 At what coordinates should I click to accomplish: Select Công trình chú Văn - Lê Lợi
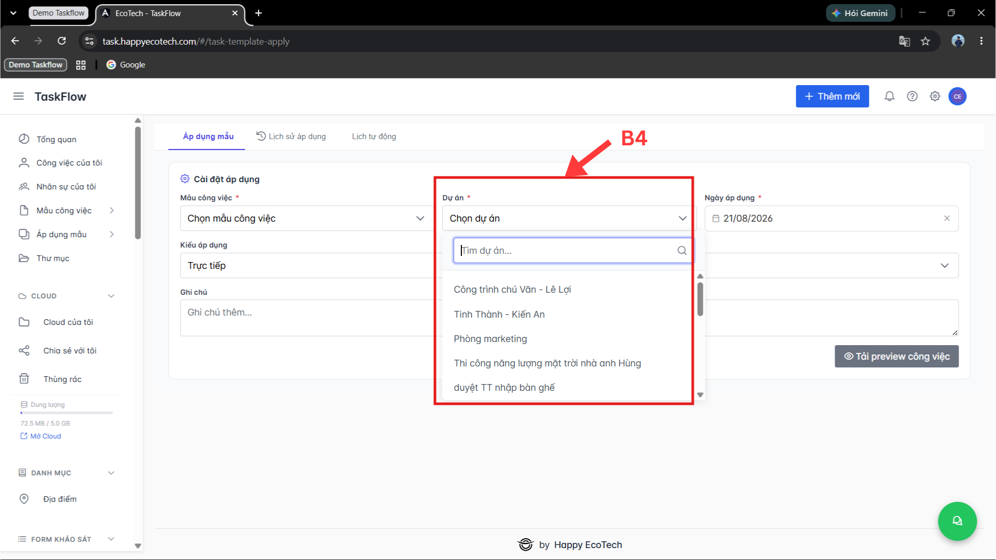pyautogui.click(x=512, y=290)
